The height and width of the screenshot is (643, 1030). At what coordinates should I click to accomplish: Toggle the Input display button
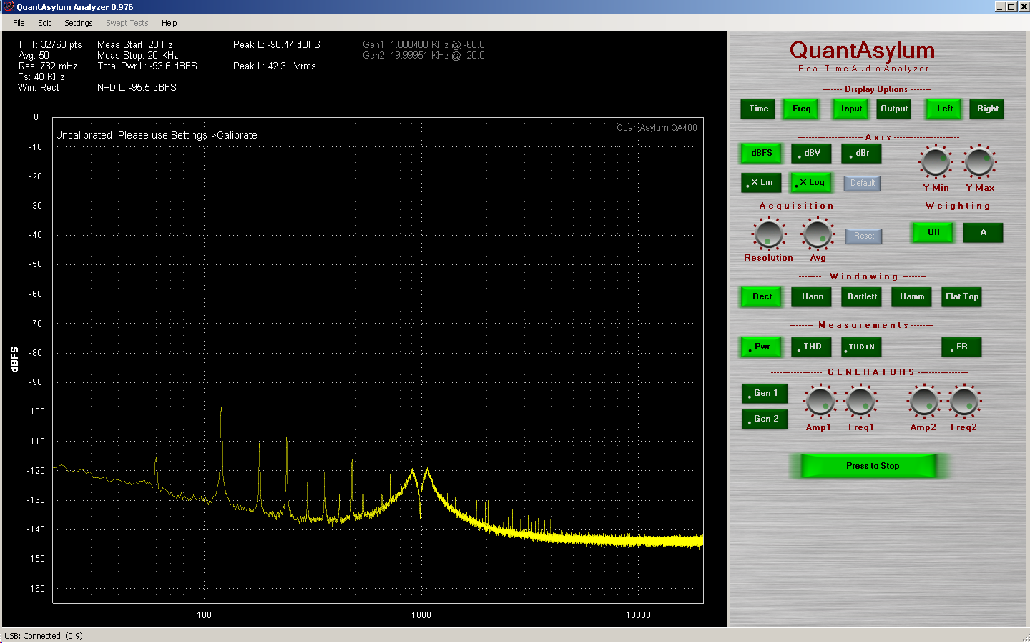click(851, 109)
